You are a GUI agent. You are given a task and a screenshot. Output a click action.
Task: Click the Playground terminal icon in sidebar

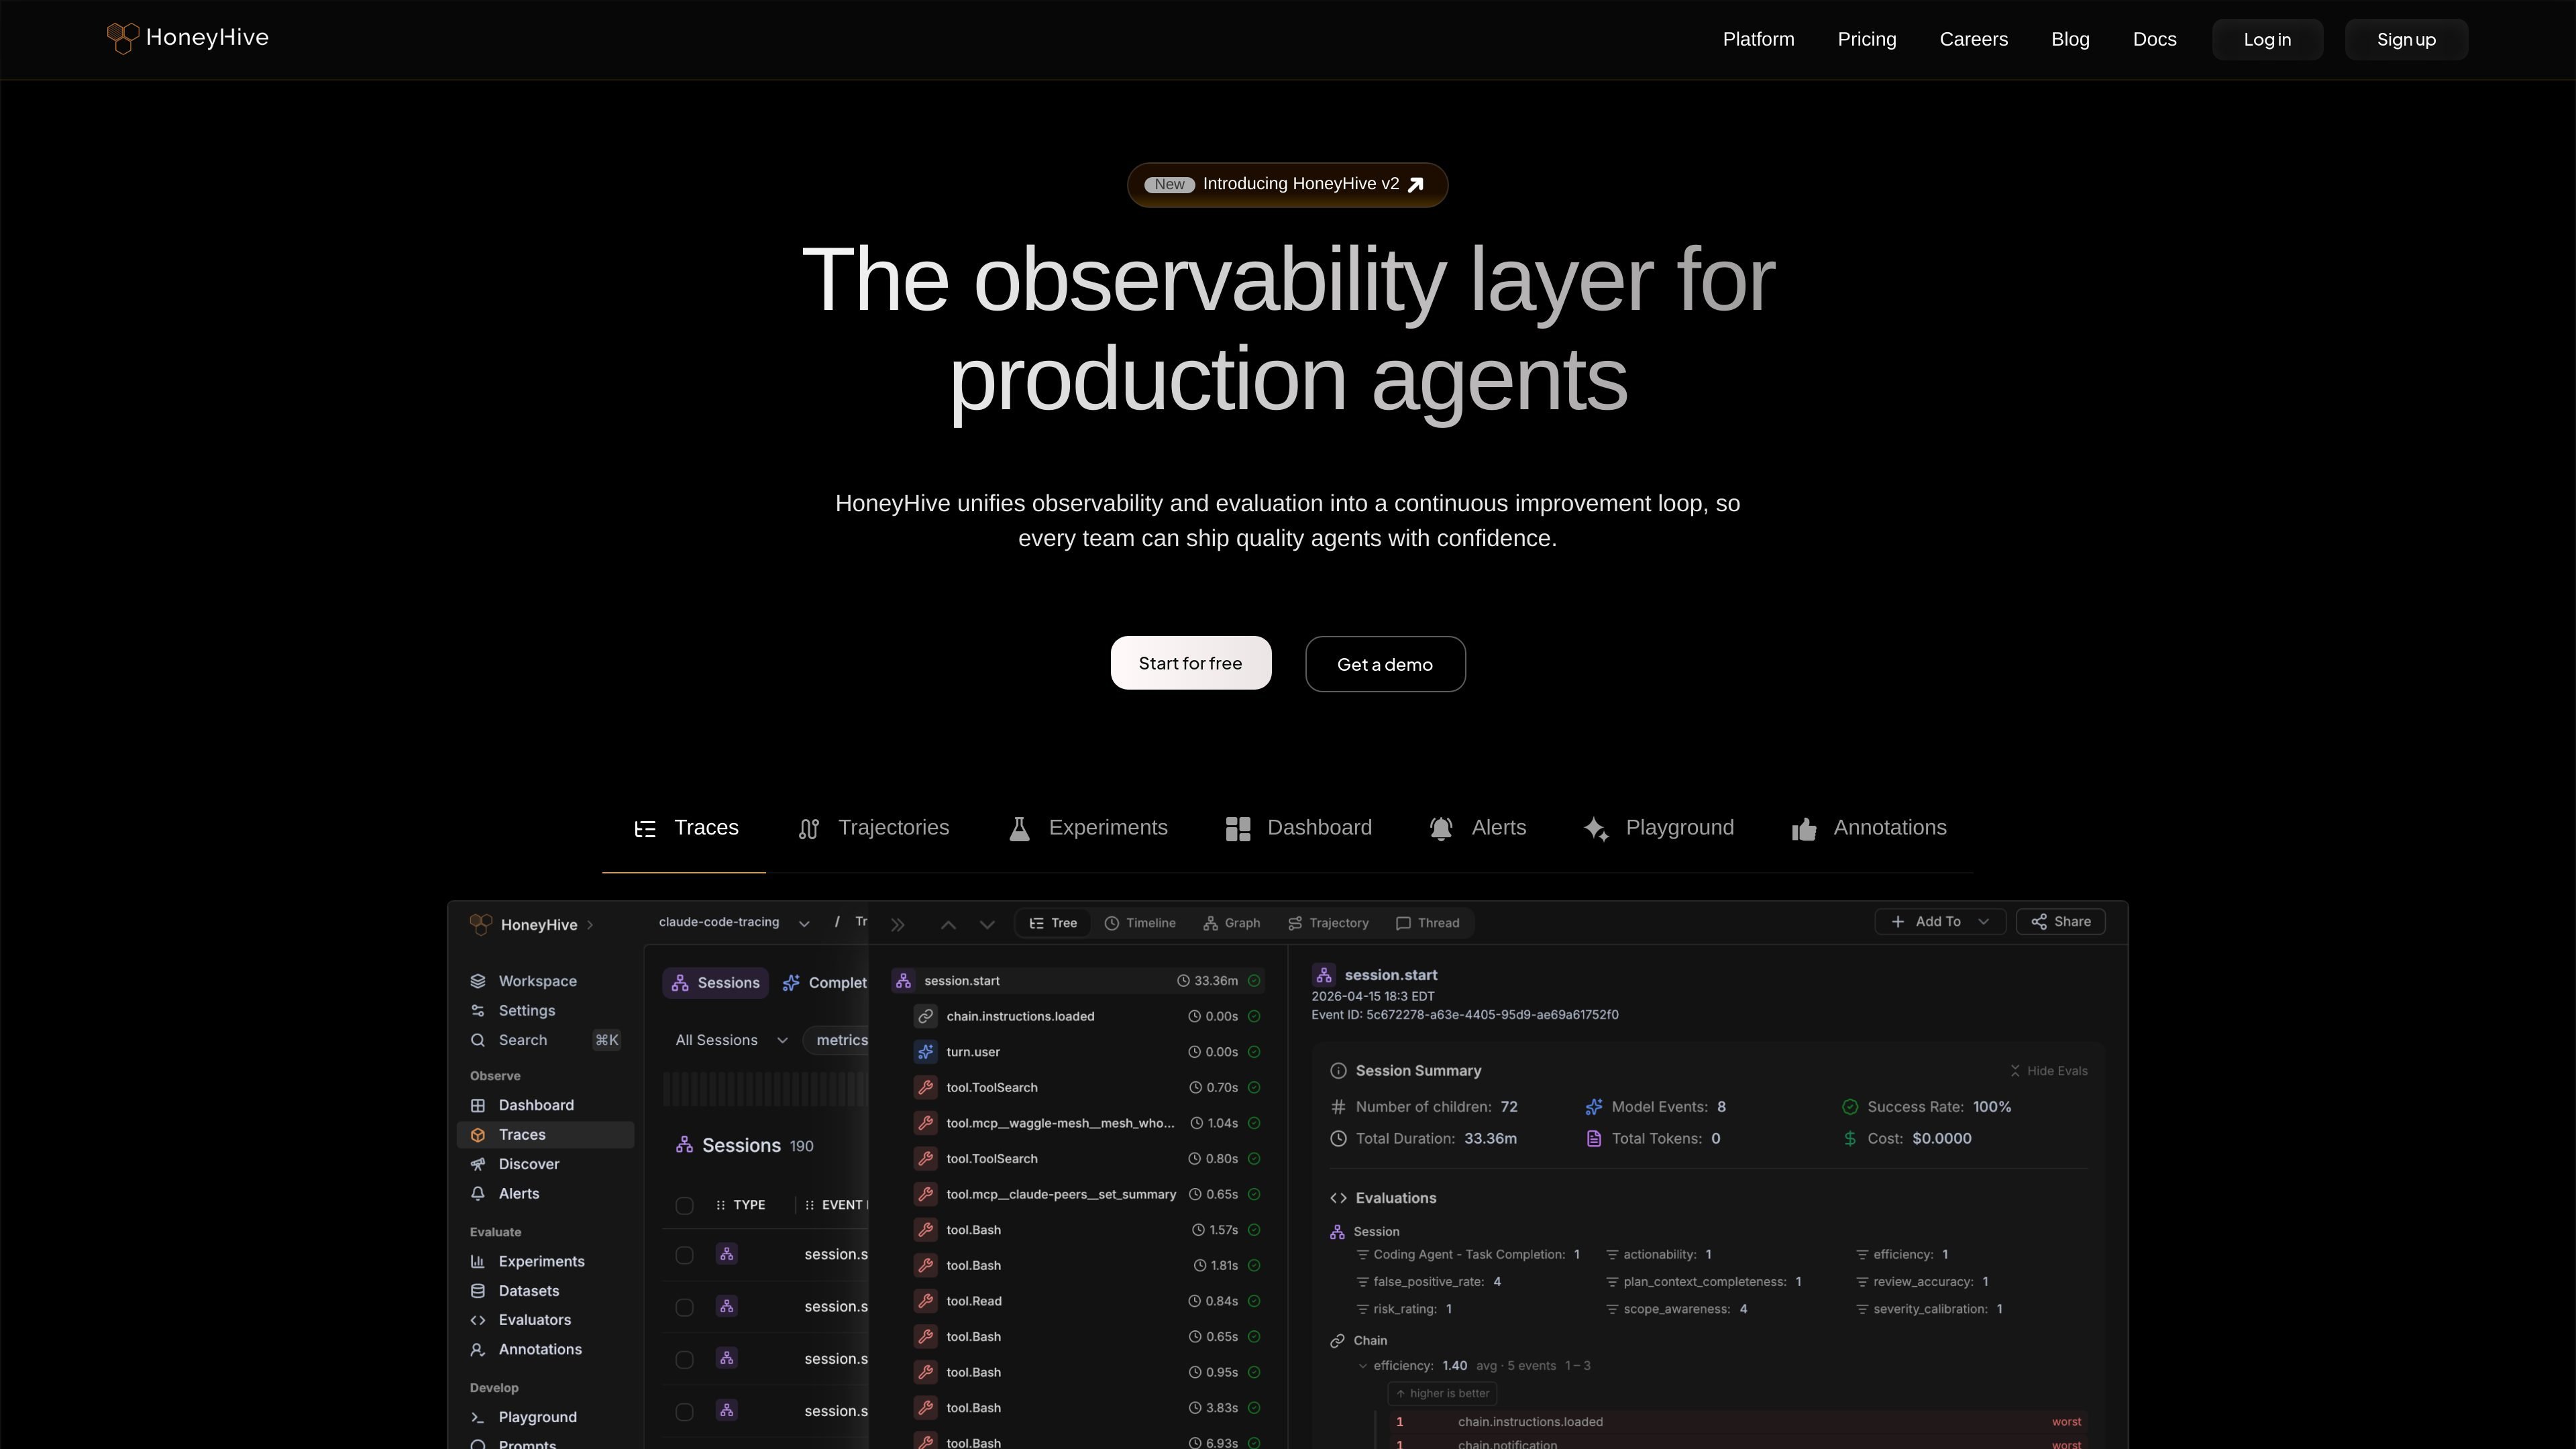tap(478, 1418)
